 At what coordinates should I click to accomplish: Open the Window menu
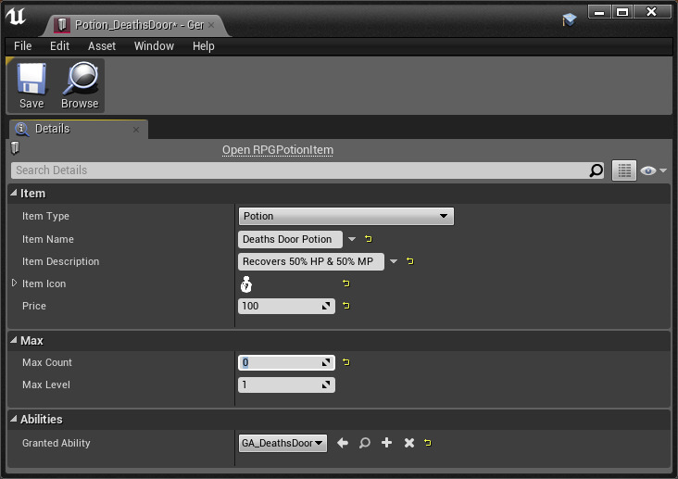154,46
